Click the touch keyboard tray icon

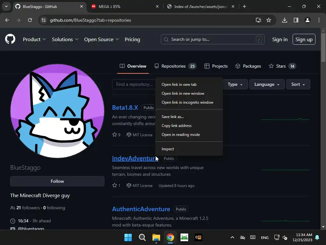click(x=253, y=237)
